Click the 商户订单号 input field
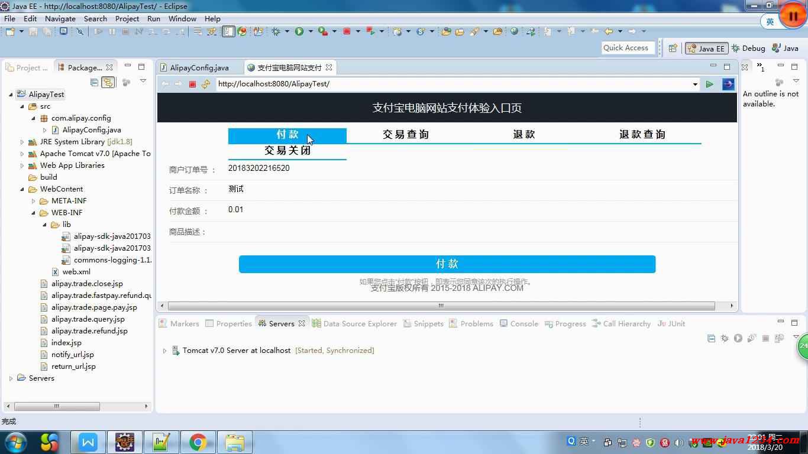This screenshot has height=454, width=808. pyautogui.click(x=482, y=169)
